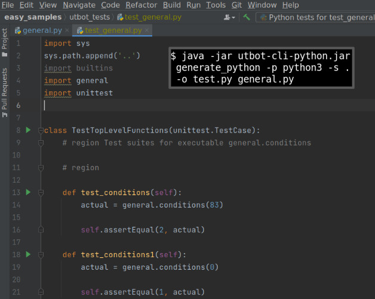
Task: Click test_general.py breadcrumb item
Action: click(149, 17)
